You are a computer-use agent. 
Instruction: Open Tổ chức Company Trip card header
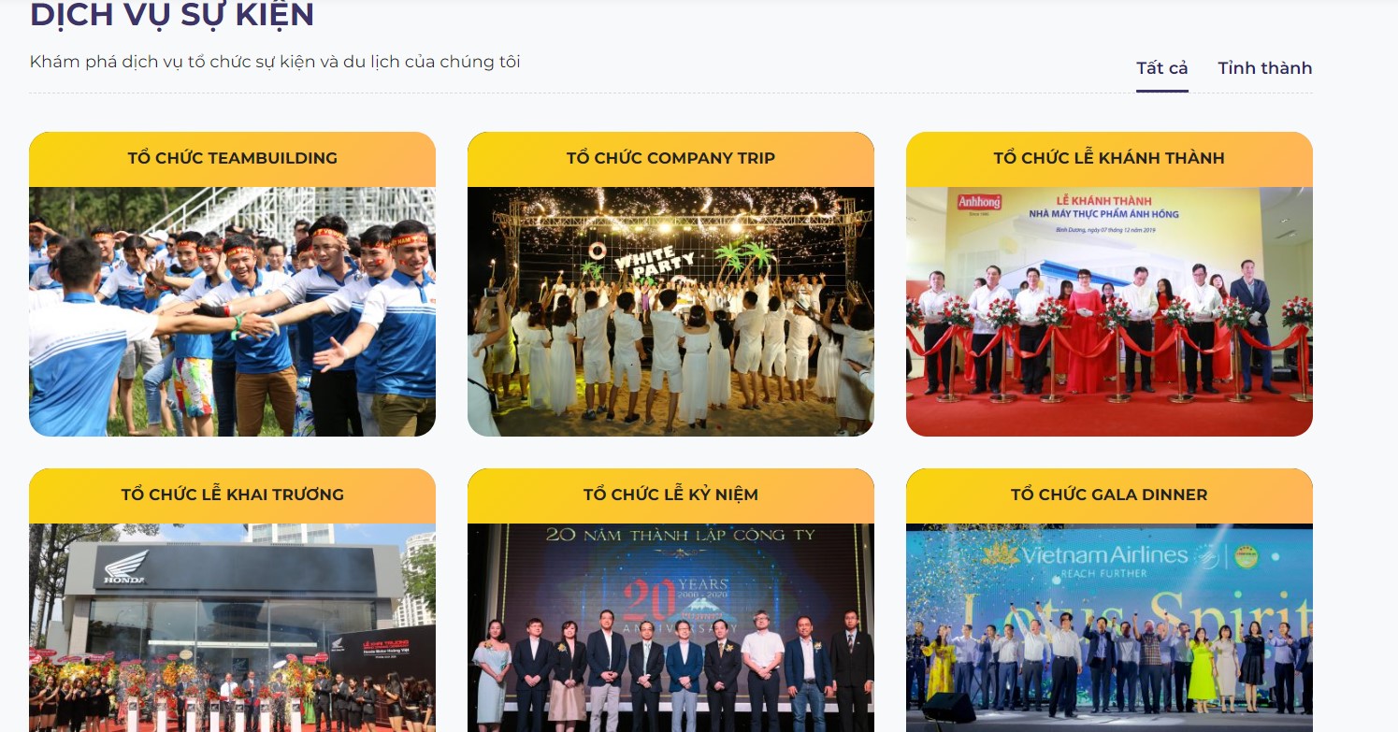pos(670,159)
